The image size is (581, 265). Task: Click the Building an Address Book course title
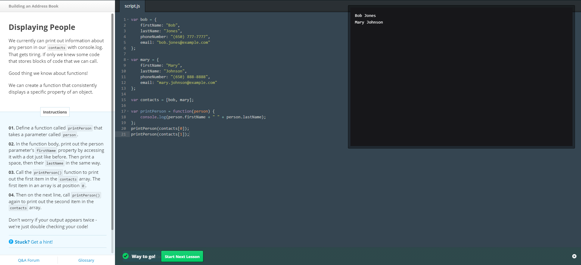pyautogui.click(x=34, y=6)
